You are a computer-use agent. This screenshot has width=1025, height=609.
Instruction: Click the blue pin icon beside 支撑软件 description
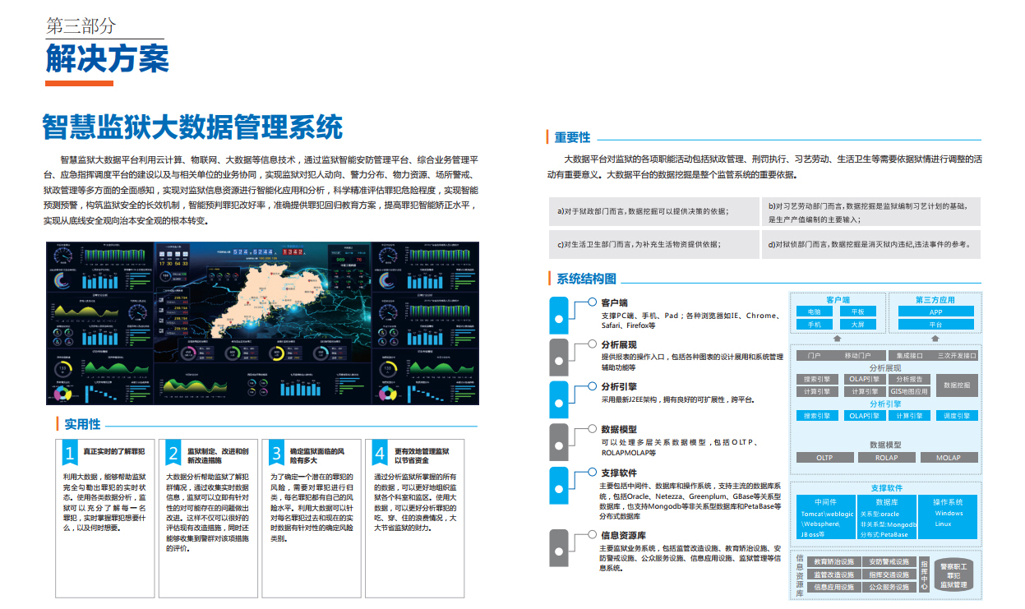[x=560, y=484]
